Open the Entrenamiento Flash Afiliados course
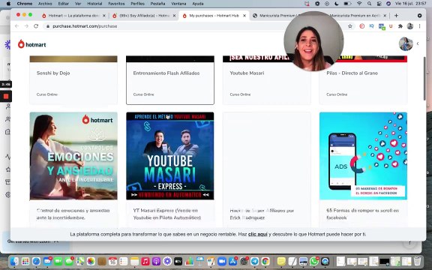 click(x=170, y=80)
